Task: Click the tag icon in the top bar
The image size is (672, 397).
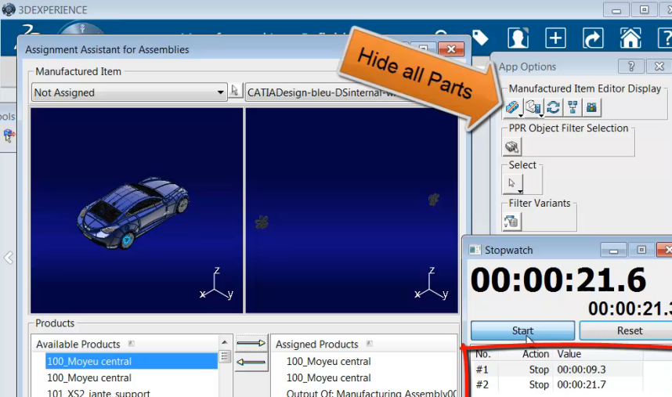Action: coord(480,38)
